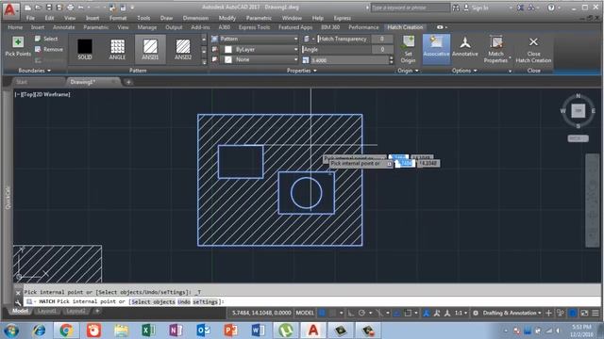The width and height of the screenshot is (604, 339).
Task: Click the Hatch Transparency slider
Action: pos(344,39)
